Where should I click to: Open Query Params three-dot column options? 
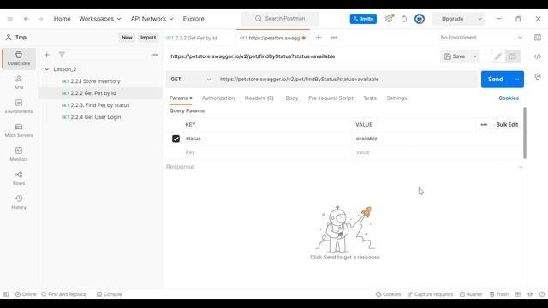pos(484,125)
